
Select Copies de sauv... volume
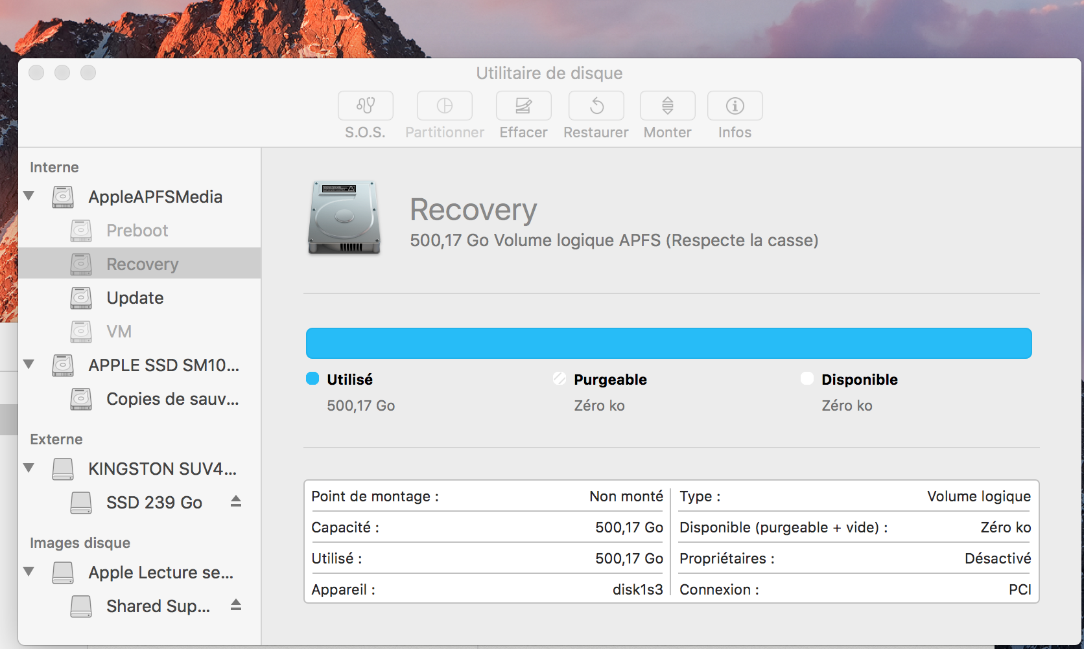(x=172, y=399)
